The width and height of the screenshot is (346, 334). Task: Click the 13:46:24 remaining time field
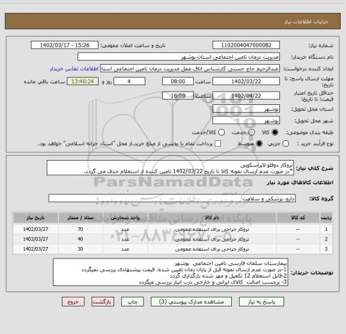[x=83, y=82]
